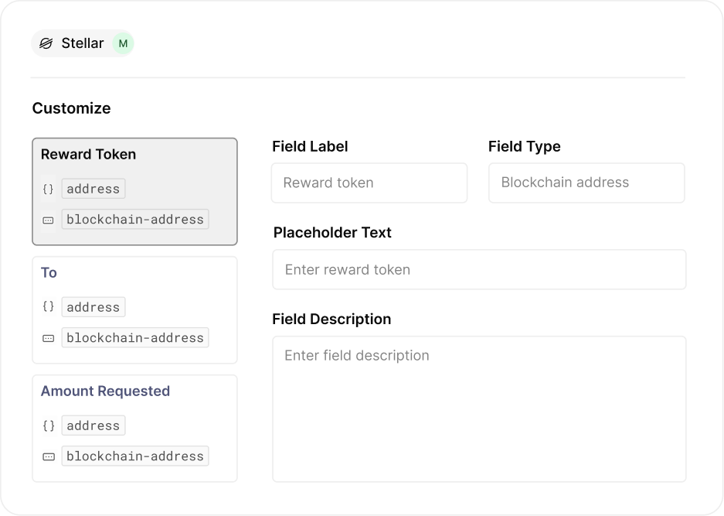This screenshot has width=724, height=516.
Task: Click the Field Label input box
Action: 369,183
